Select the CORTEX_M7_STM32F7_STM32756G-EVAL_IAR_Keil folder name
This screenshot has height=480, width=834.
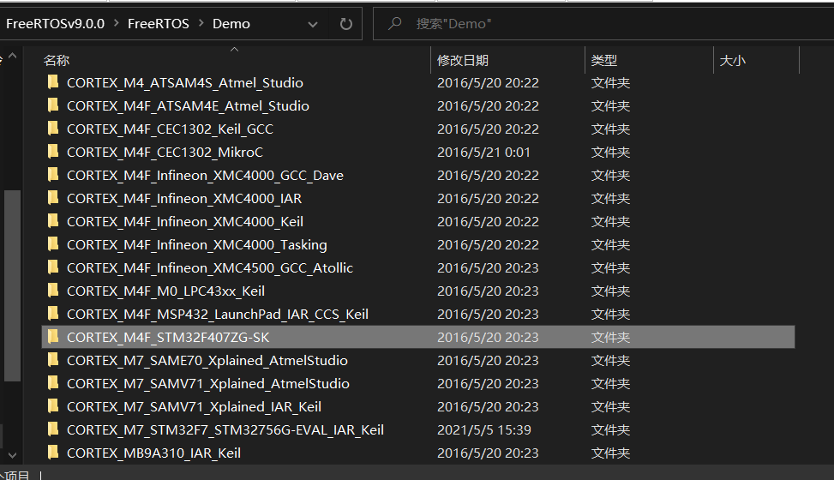[225, 430]
